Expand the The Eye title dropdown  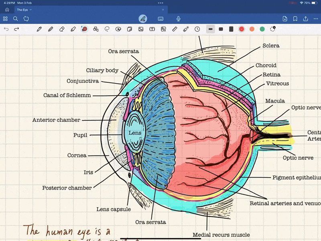[31, 10]
